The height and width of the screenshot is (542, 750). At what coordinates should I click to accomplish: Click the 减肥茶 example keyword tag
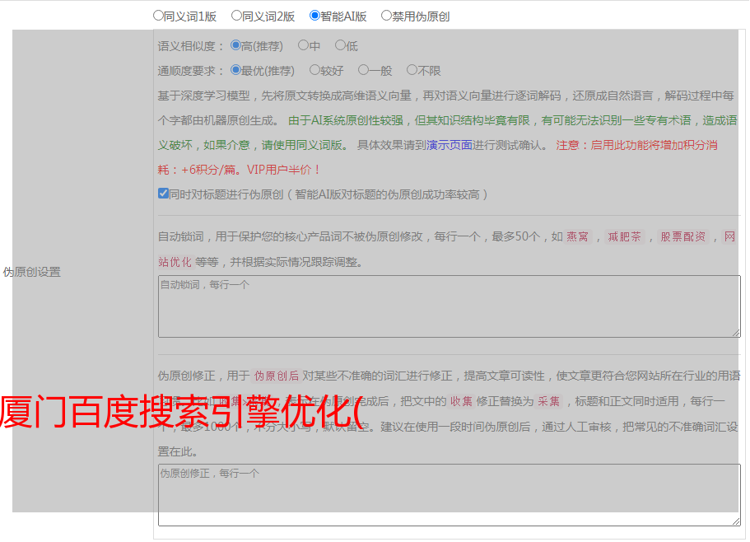[x=624, y=236]
